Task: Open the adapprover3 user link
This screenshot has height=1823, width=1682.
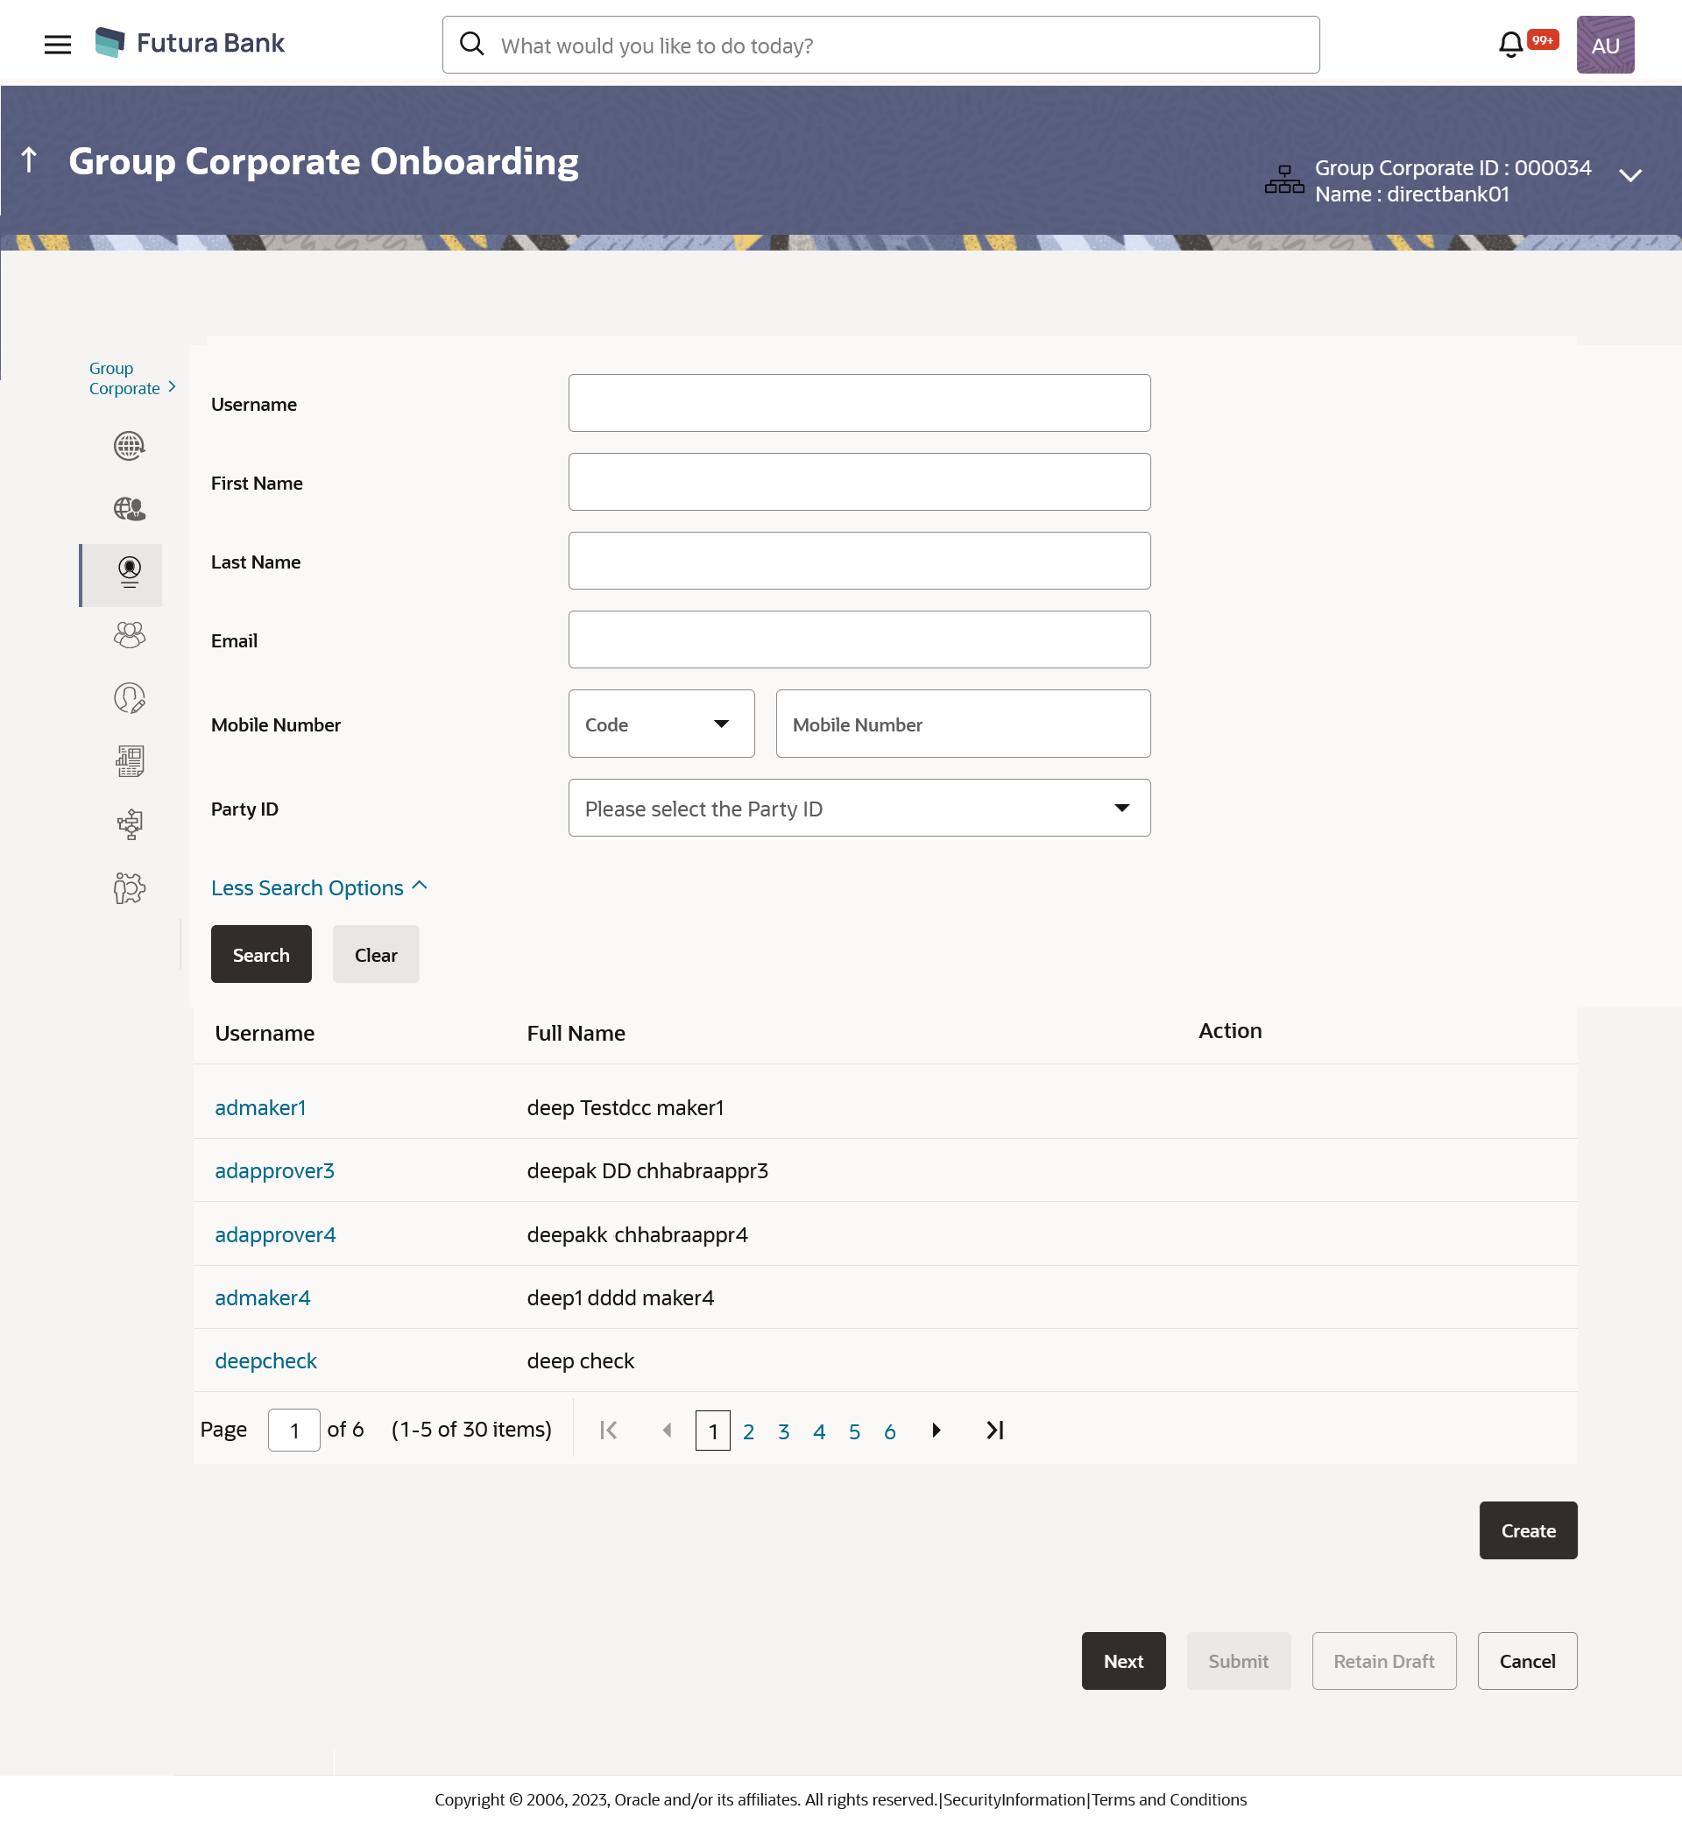Action: click(274, 1170)
